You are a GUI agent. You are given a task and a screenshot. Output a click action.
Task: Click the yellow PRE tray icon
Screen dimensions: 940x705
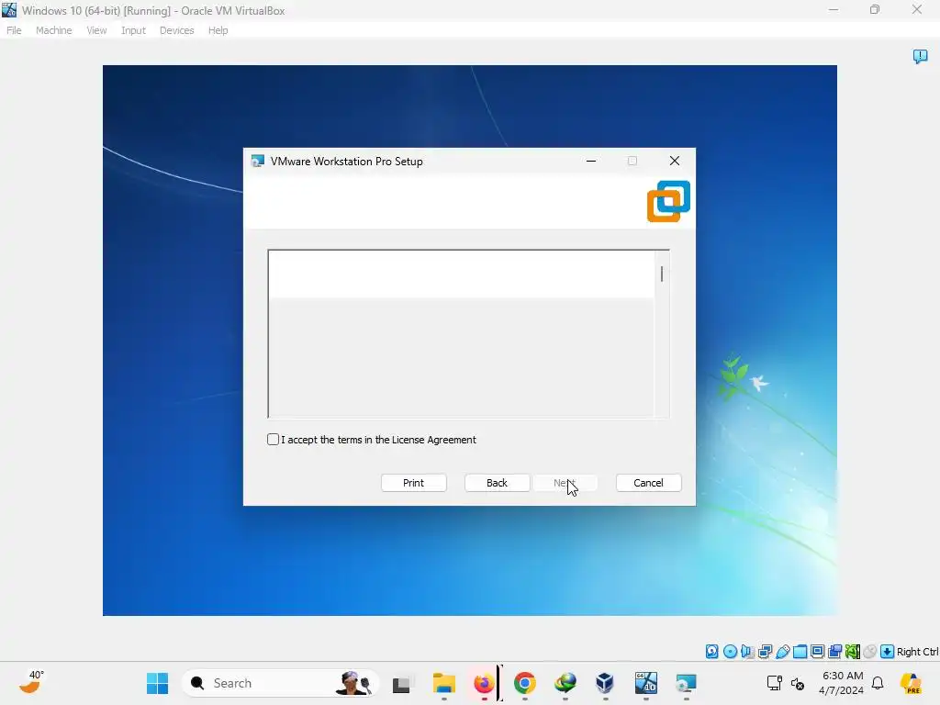912,683
